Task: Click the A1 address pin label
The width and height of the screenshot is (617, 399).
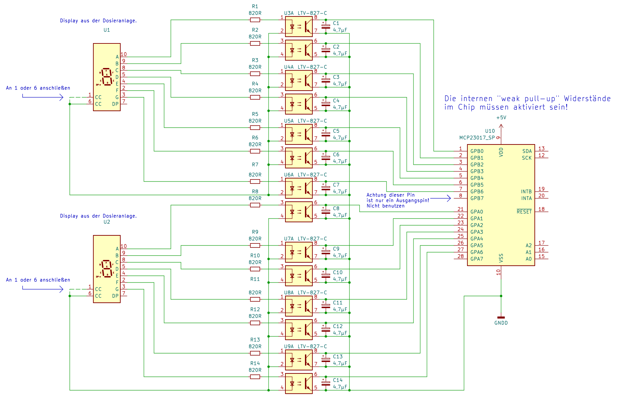Action: coord(529,252)
